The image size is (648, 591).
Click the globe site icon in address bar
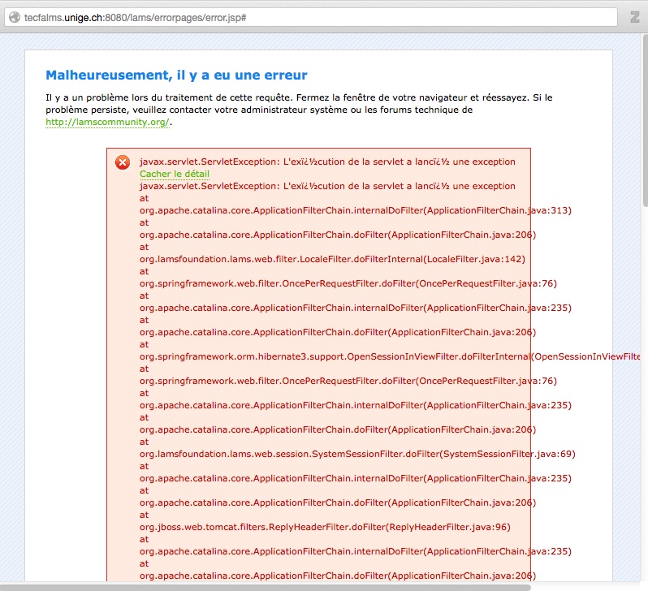(x=14, y=17)
